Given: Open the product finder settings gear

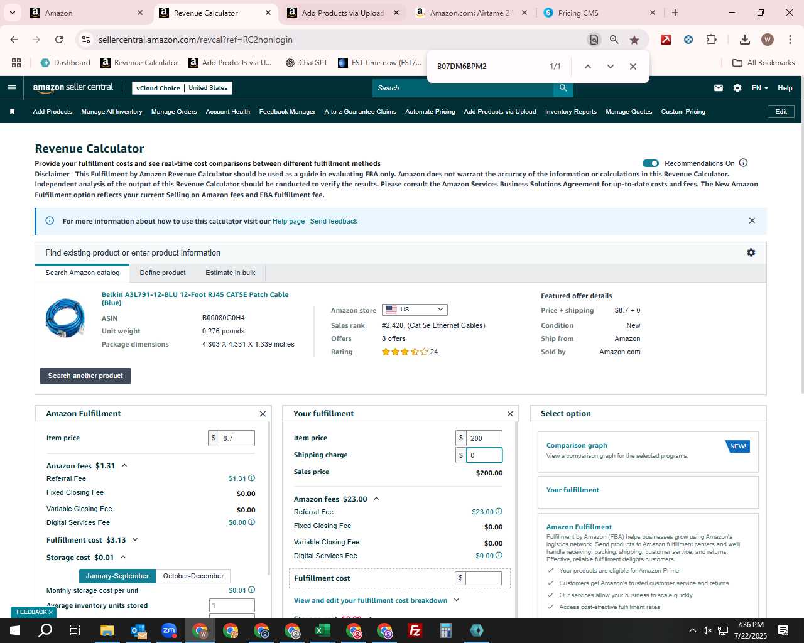Looking at the screenshot, I should [x=751, y=252].
